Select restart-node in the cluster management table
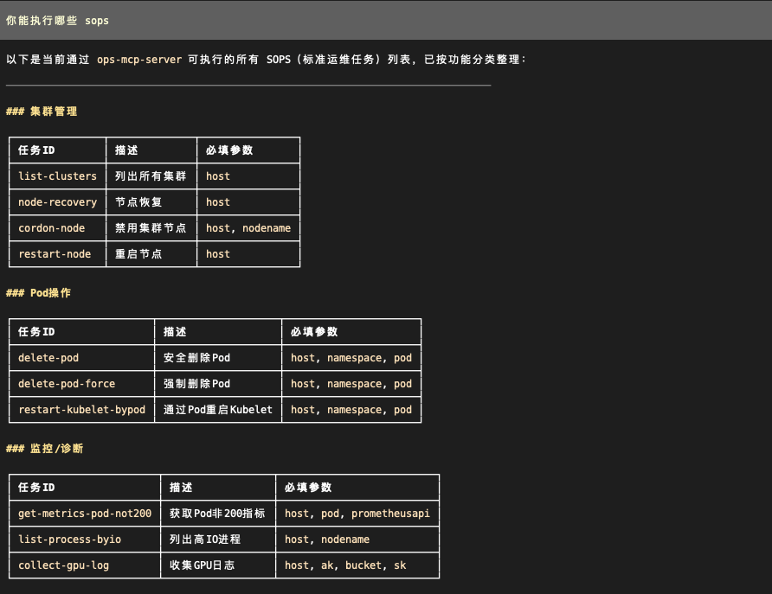 [x=55, y=254]
